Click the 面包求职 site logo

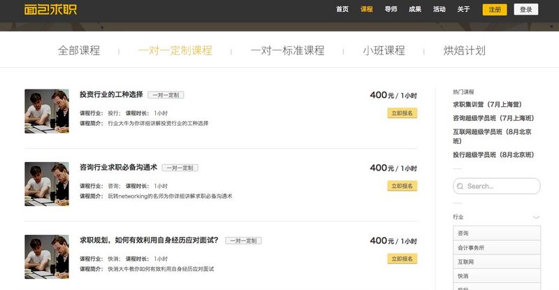[52, 10]
